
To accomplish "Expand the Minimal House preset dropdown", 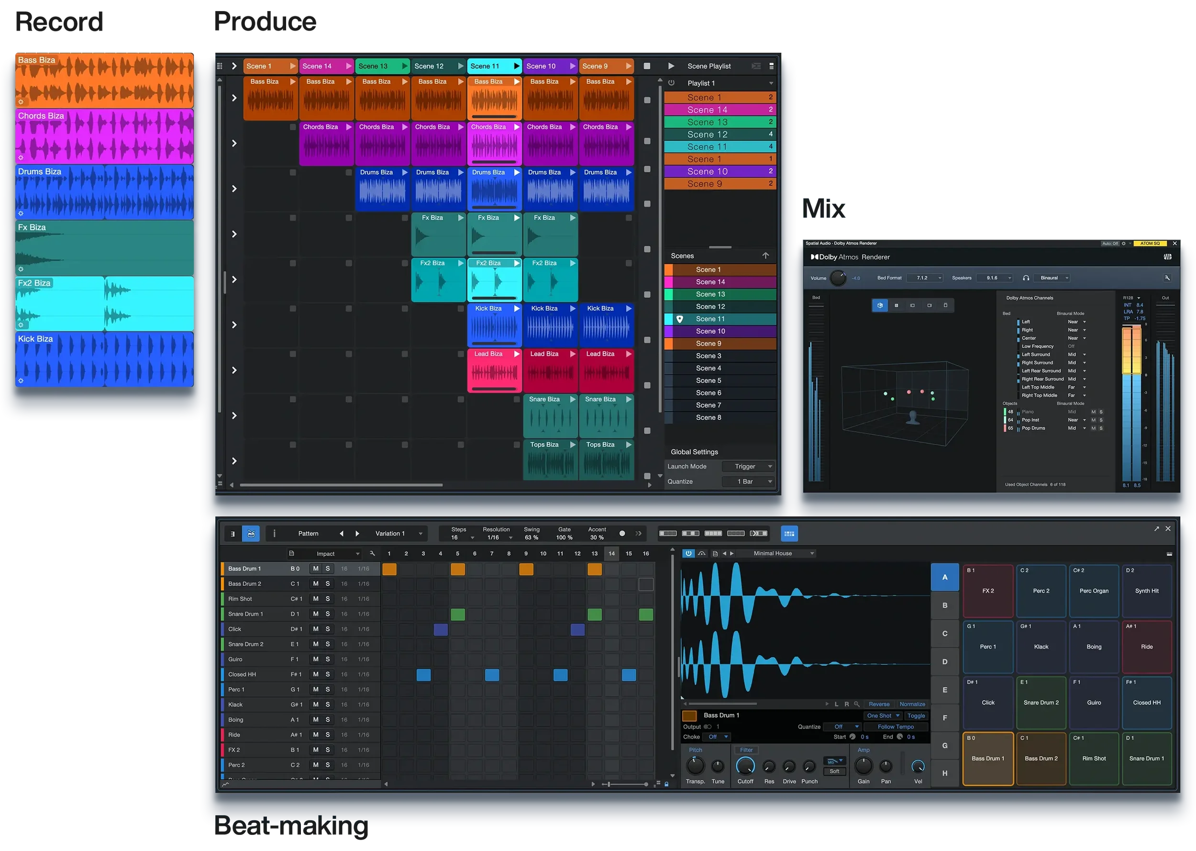I will [812, 553].
